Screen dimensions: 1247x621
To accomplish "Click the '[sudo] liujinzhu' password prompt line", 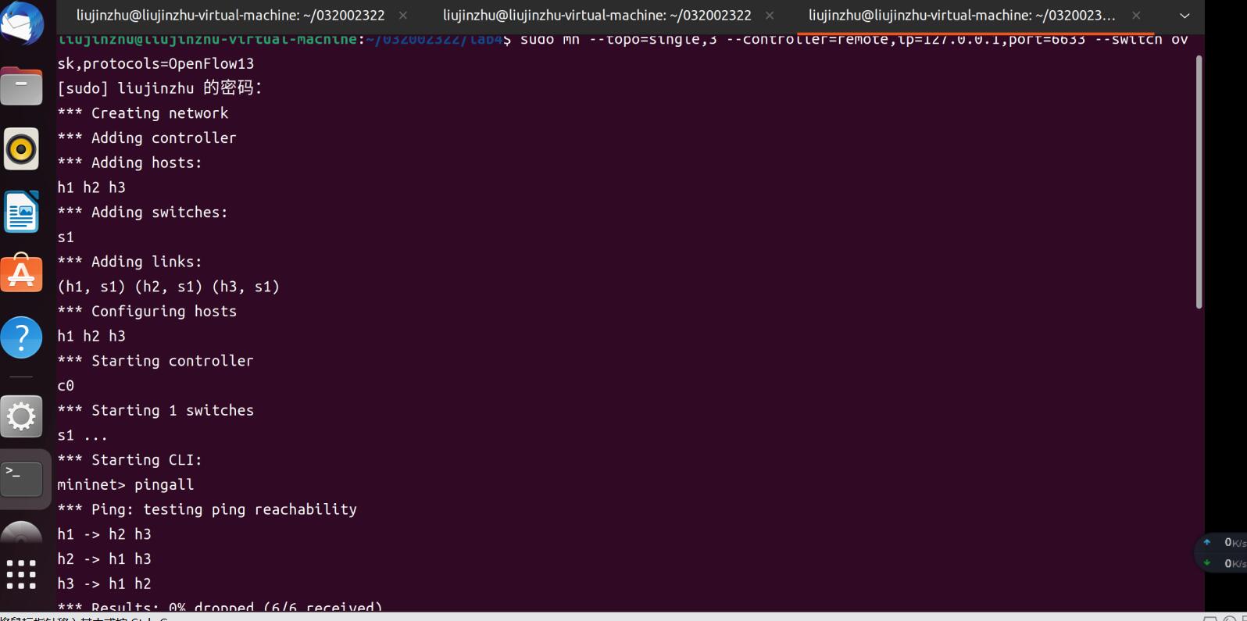I will coord(159,88).
